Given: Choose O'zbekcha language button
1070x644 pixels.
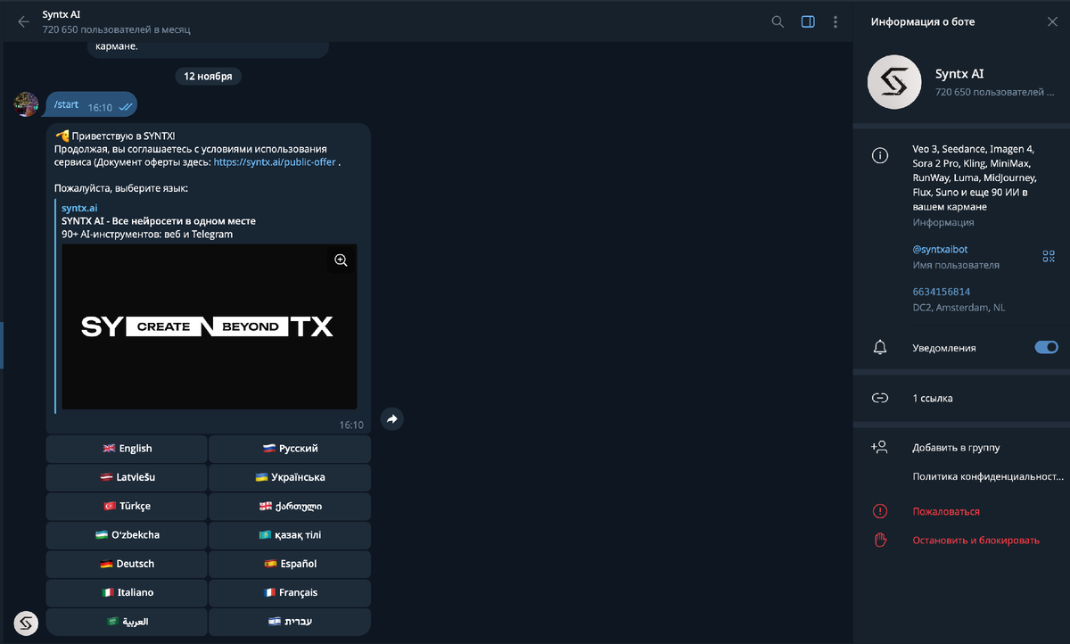Looking at the screenshot, I should pos(127,535).
